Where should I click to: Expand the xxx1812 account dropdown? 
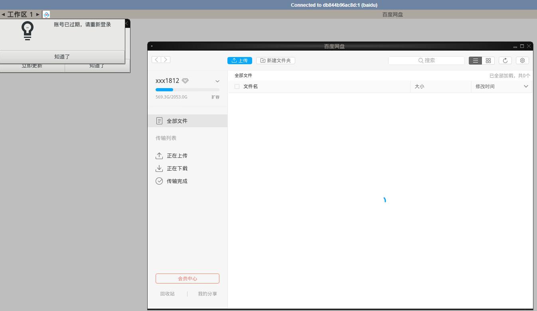click(217, 81)
